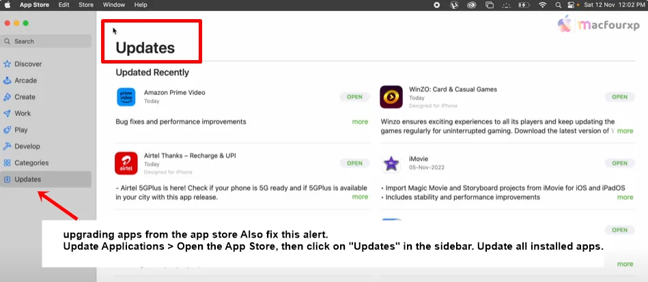Click the Amazon Prime Video title
Viewport: 648px width, 282px height.
click(174, 93)
